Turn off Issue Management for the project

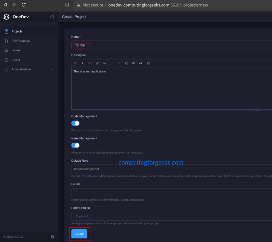click(x=75, y=145)
